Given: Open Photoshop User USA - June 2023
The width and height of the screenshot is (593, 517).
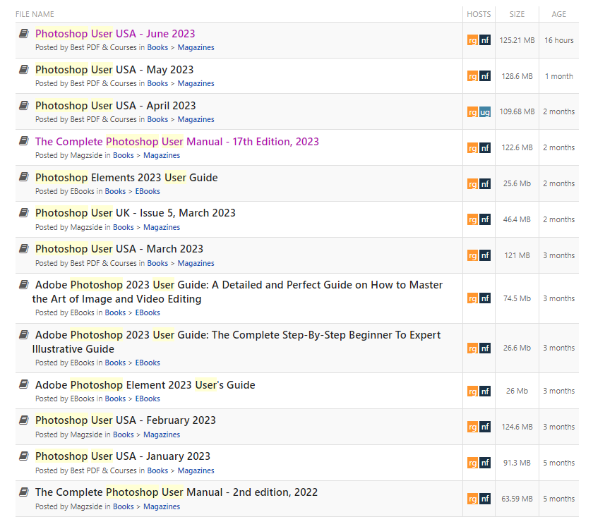Looking at the screenshot, I should 115,34.
